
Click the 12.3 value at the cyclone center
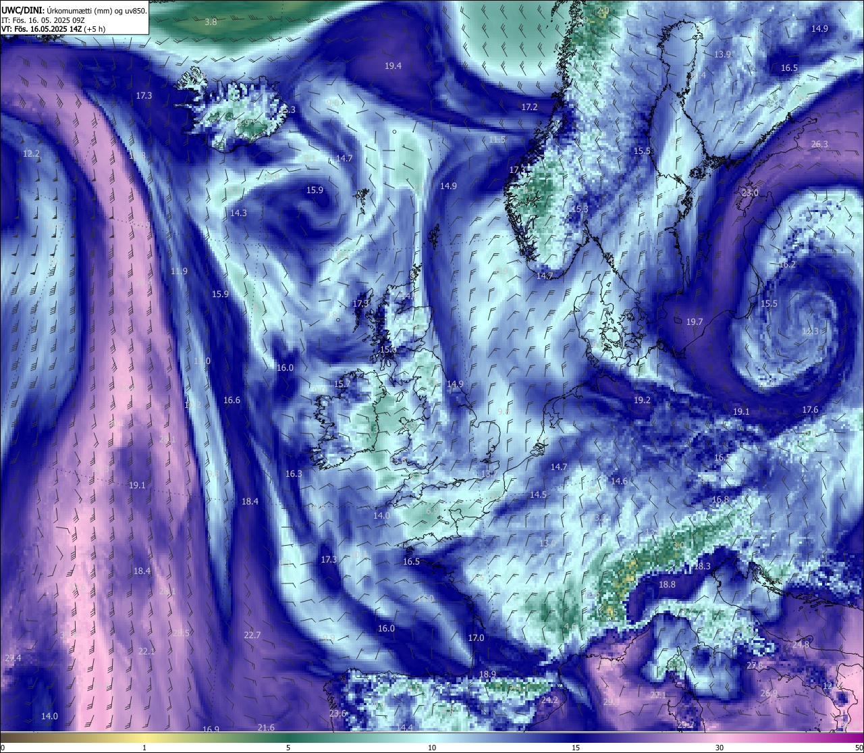pyautogui.click(x=810, y=332)
